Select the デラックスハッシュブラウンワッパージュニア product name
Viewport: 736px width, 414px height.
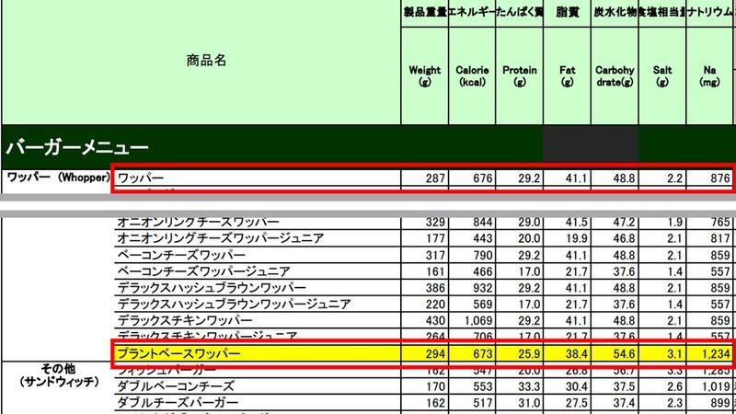coord(234,304)
